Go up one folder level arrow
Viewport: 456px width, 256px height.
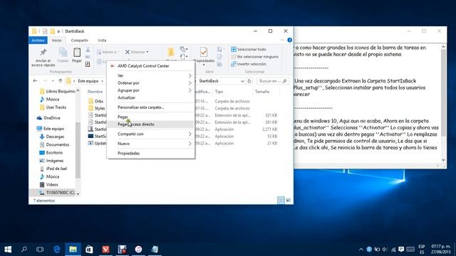60,81
